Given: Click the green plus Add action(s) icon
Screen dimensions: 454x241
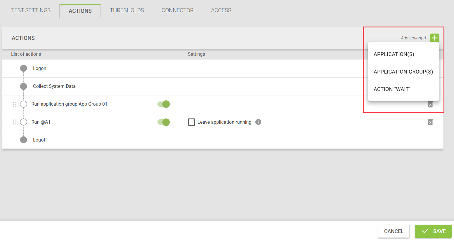Looking at the screenshot, I should pos(434,38).
